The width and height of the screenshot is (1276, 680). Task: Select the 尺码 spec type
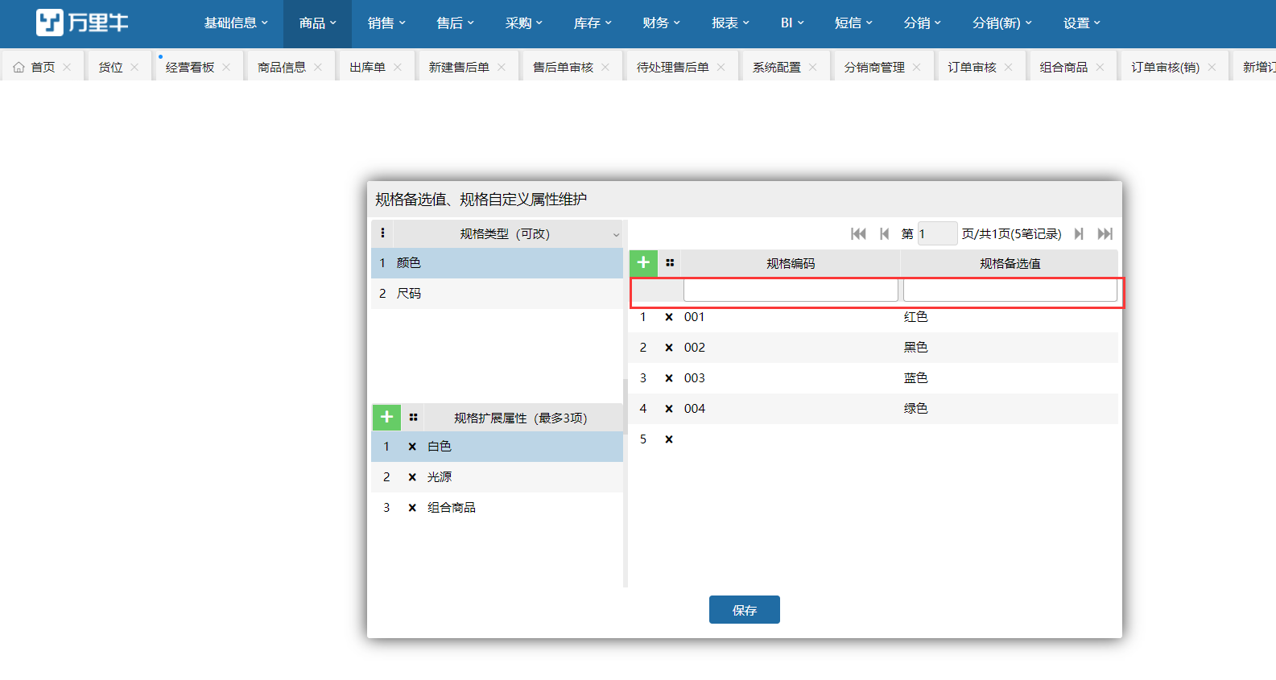(498, 294)
